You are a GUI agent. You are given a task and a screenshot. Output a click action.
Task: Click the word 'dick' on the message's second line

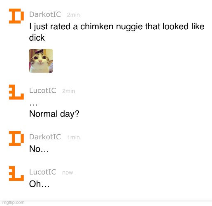click(37, 37)
